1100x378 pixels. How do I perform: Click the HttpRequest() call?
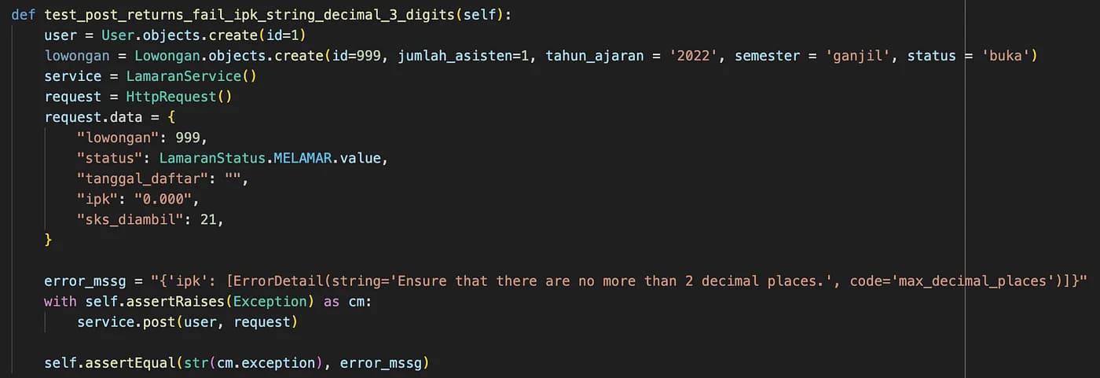(x=179, y=97)
